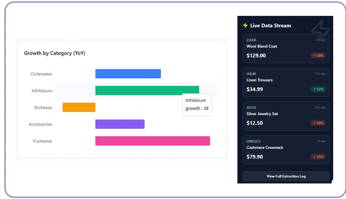Click the lightning bolt Live Data Stream icon

click(245, 25)
